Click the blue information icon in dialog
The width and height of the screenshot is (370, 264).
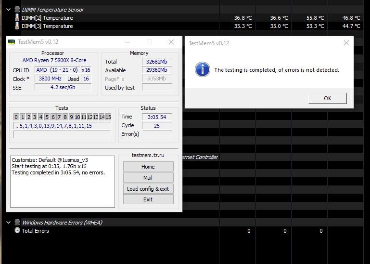(x=202, y=69)
